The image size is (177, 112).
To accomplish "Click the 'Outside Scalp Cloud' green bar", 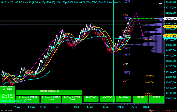I will 49,92.
